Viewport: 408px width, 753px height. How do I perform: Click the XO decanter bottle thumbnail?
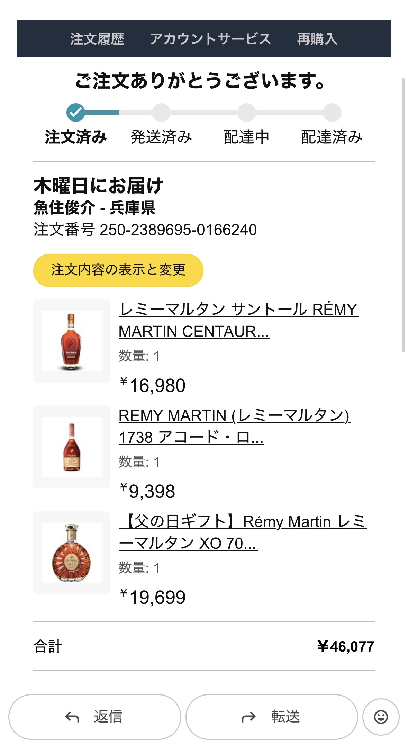(72, 553)
